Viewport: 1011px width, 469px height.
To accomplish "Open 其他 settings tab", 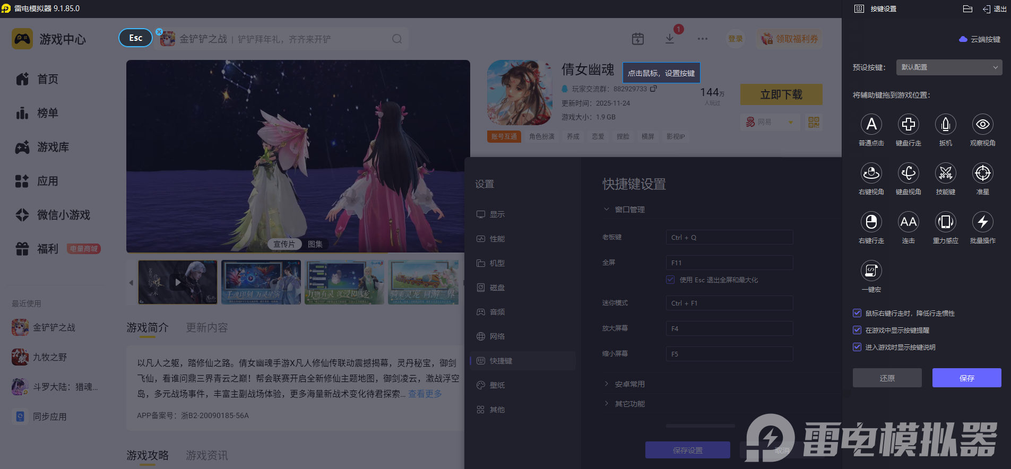I will [x=523, y=410].
